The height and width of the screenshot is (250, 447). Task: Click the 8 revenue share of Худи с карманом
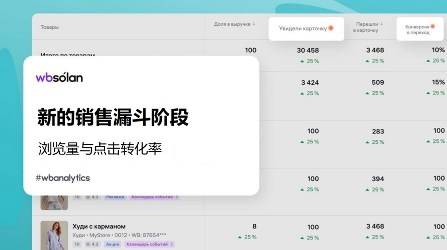click(x=254, y=226)
